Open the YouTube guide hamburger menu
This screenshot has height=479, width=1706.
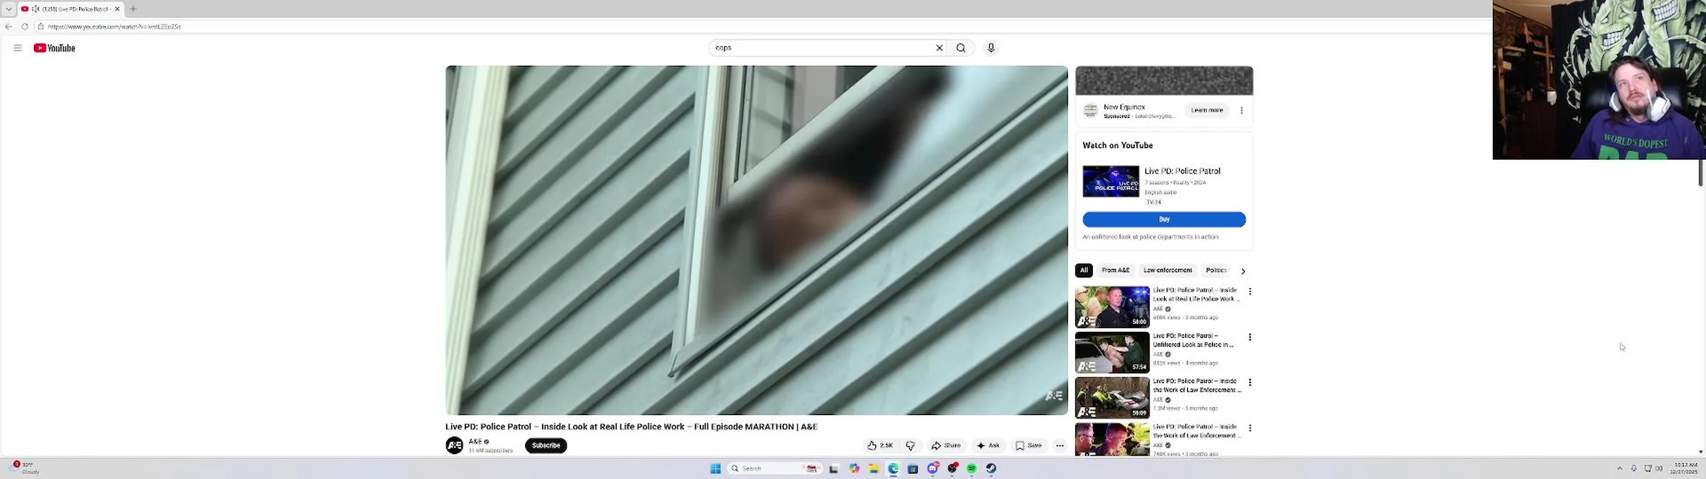pos(17,48)
